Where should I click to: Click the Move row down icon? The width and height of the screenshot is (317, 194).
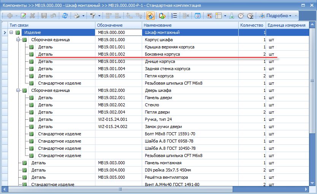click(118, 16)
